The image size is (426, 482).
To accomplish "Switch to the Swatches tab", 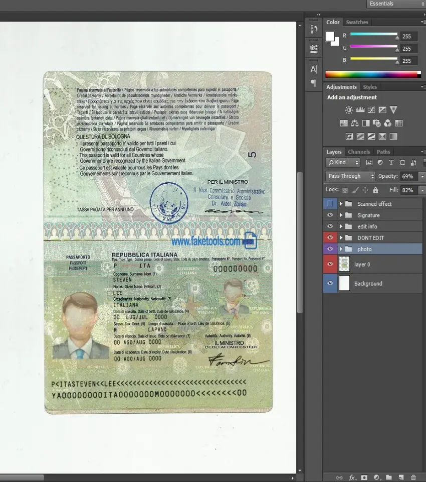I will click(357, 22).
